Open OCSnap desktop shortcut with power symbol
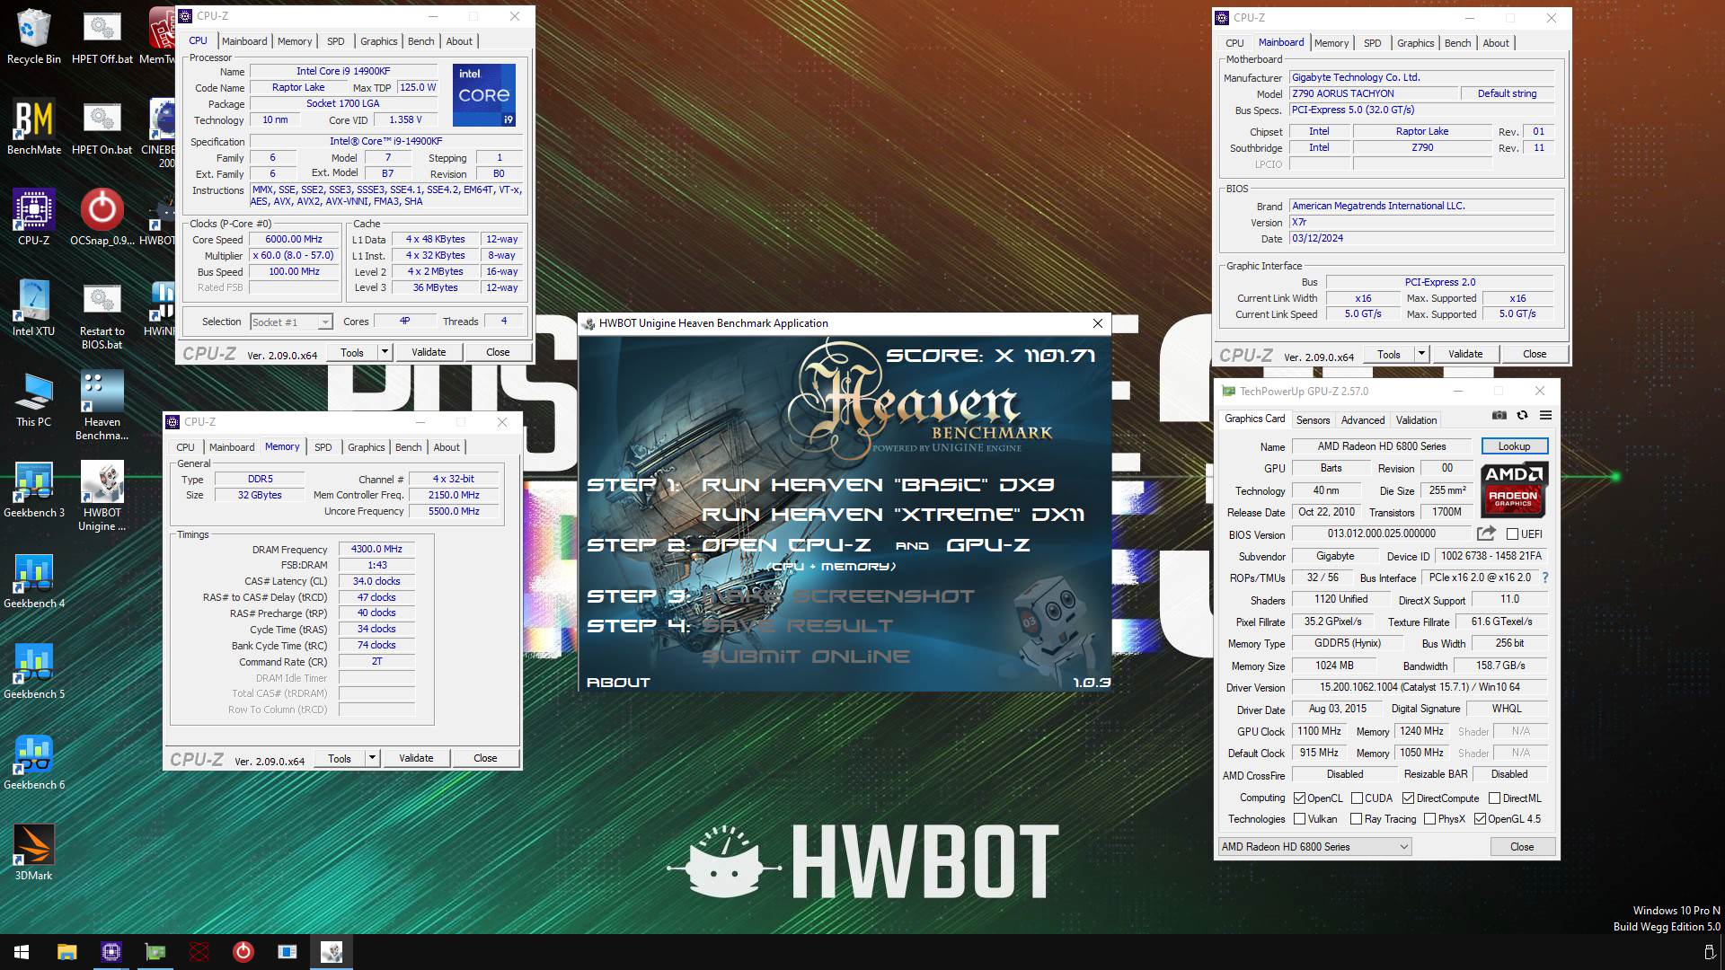 tap(102, 217)
